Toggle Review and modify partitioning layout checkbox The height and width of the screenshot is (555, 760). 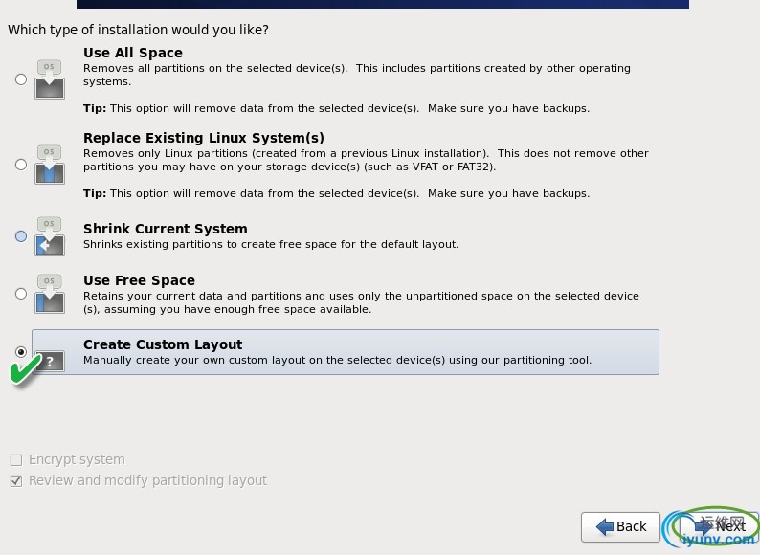[16, 480]
